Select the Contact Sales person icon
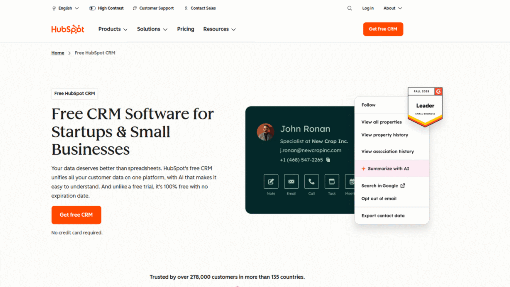 coord(186,8)
